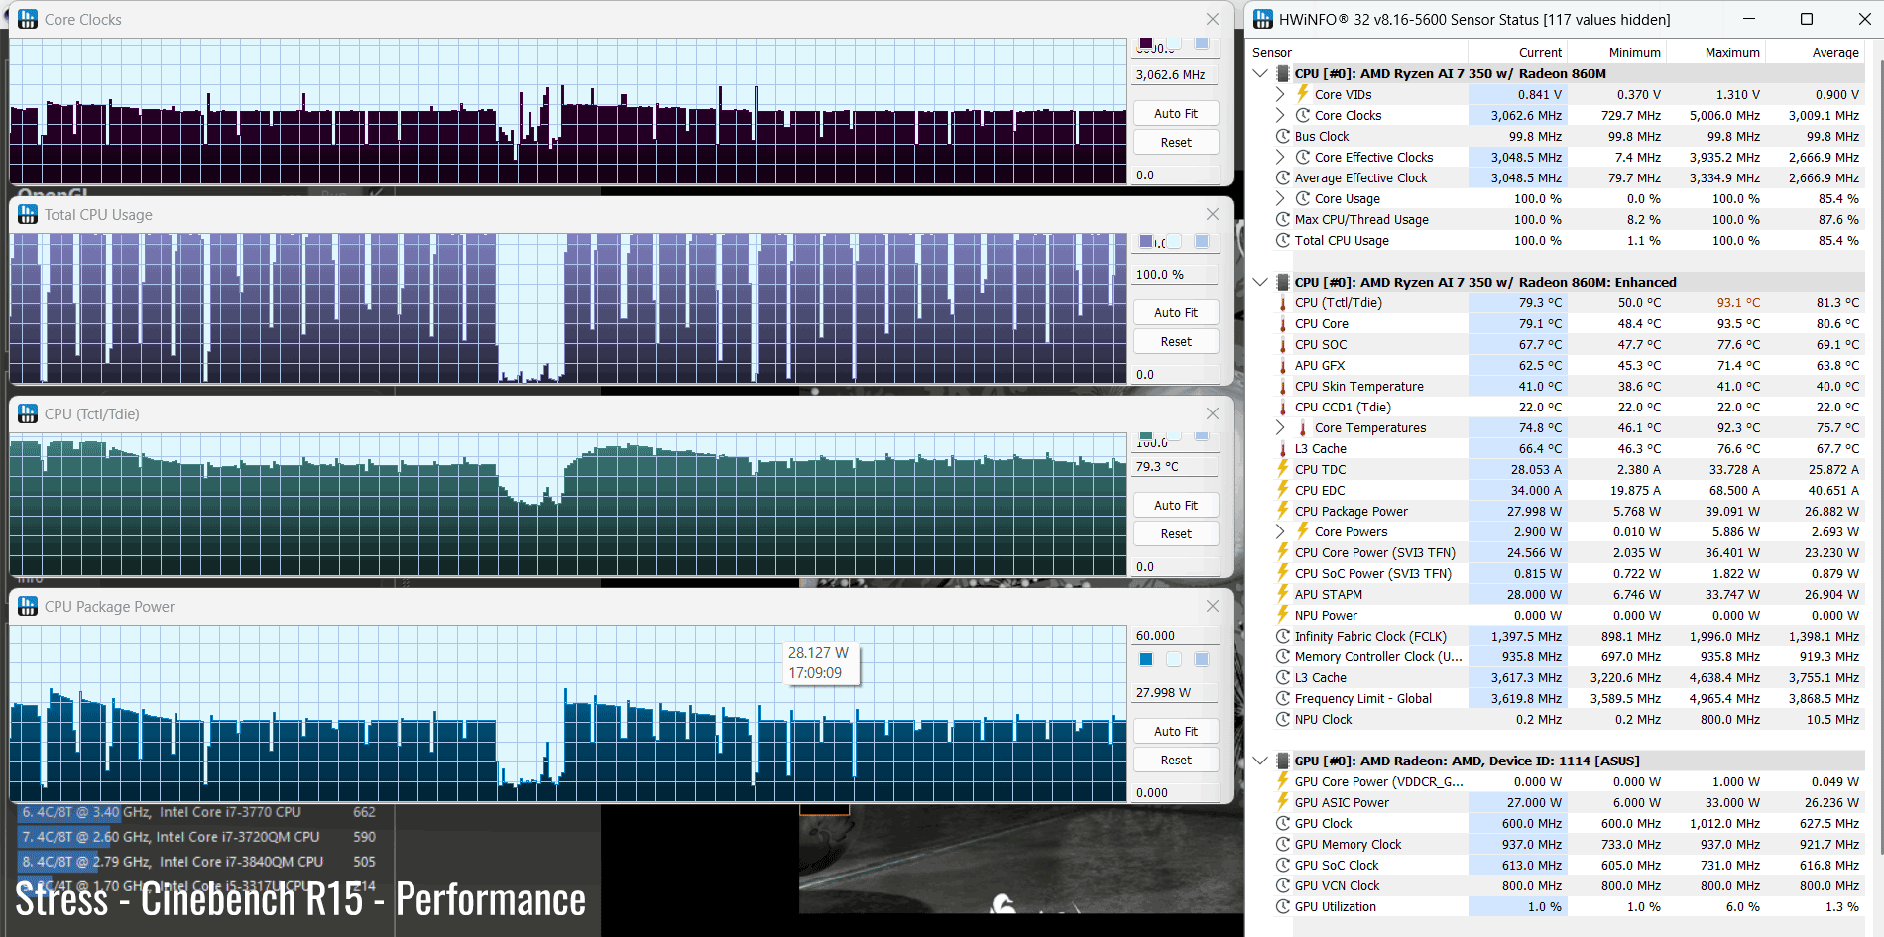The width and height of the screenshot is (1884, 937).
Task: Click Auto Fit in CPU (Tctl/Tdie) graph
Action: tap(1176, 505)
